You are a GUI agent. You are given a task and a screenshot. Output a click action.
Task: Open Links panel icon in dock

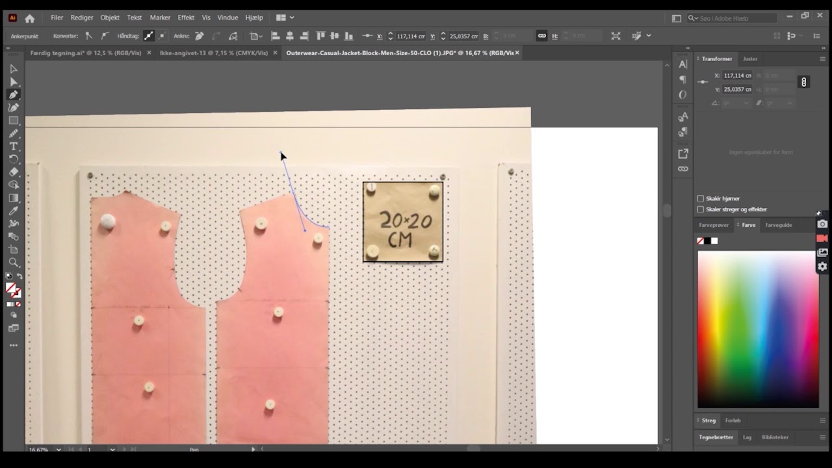pos(682,169)
